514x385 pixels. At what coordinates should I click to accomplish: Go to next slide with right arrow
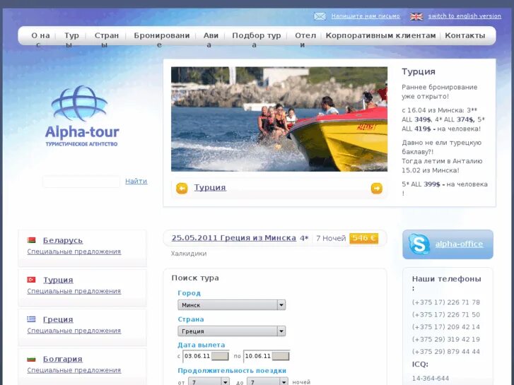tap(377, 188)
